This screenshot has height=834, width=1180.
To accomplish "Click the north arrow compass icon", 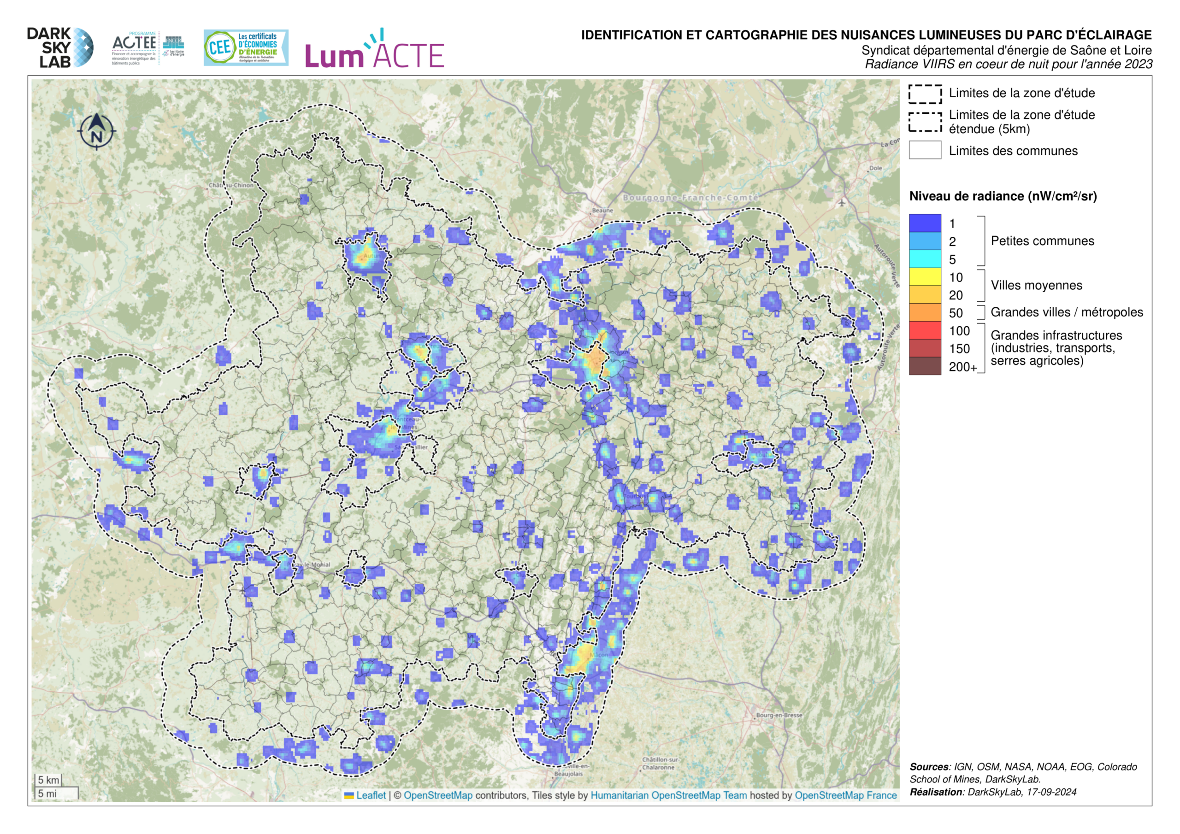I will 97,132.
